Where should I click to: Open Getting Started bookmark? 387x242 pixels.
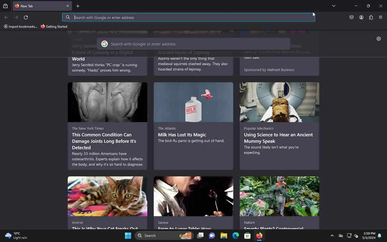pos(54,26)
